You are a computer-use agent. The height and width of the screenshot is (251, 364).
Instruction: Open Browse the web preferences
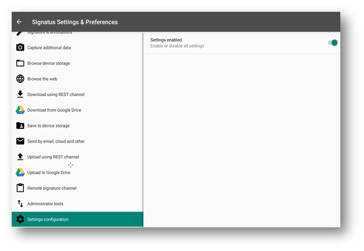coord(42,79)
